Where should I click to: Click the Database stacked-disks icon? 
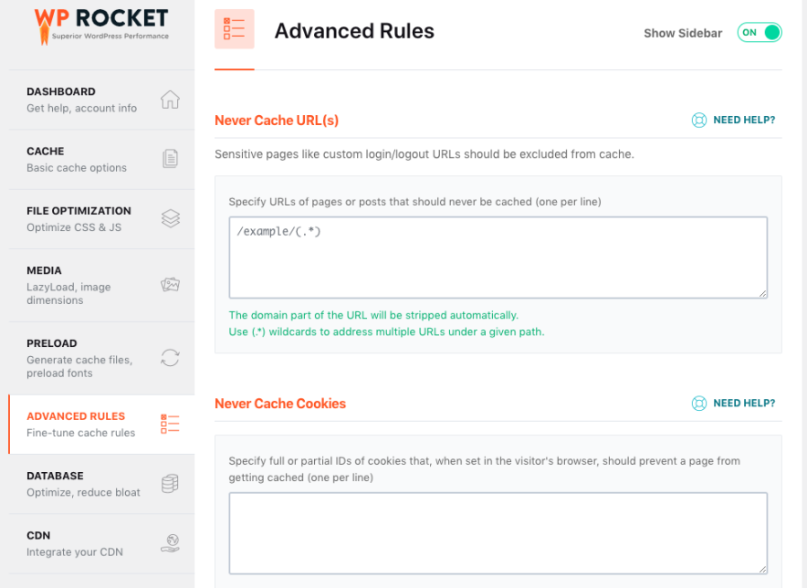(x=171, y=484)
